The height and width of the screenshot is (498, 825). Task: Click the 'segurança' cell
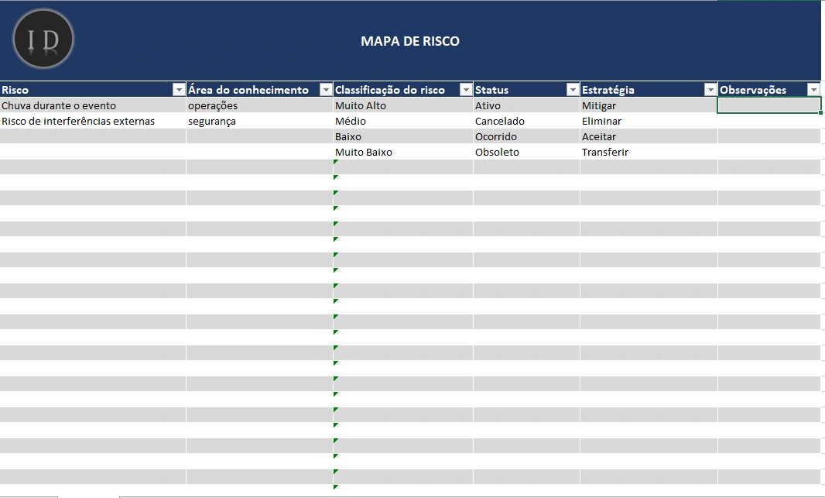[212, 121]
